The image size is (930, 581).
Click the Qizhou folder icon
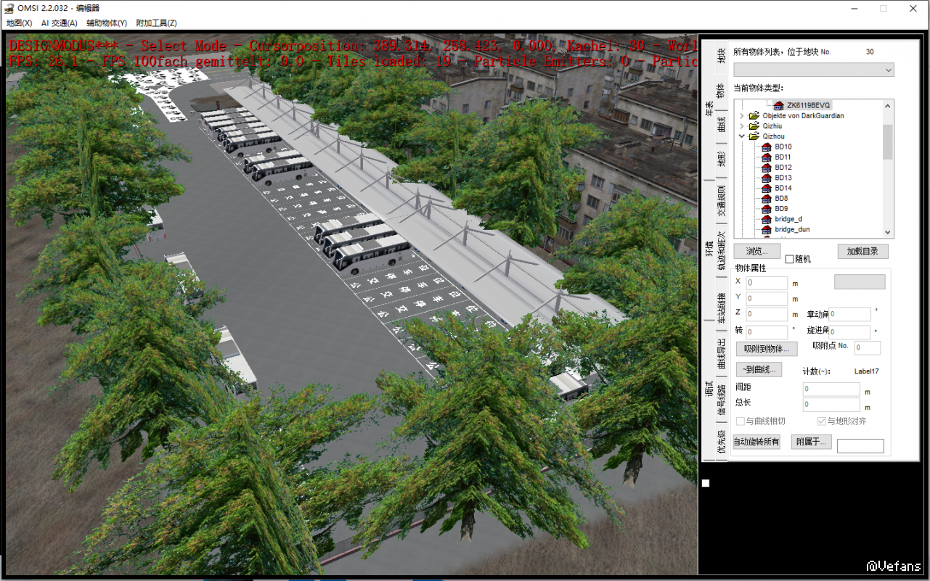(x=754, y=136)
